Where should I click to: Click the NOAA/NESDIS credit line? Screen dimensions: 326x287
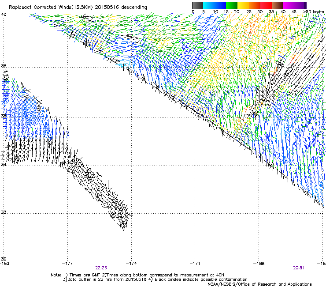coord(259,284)
